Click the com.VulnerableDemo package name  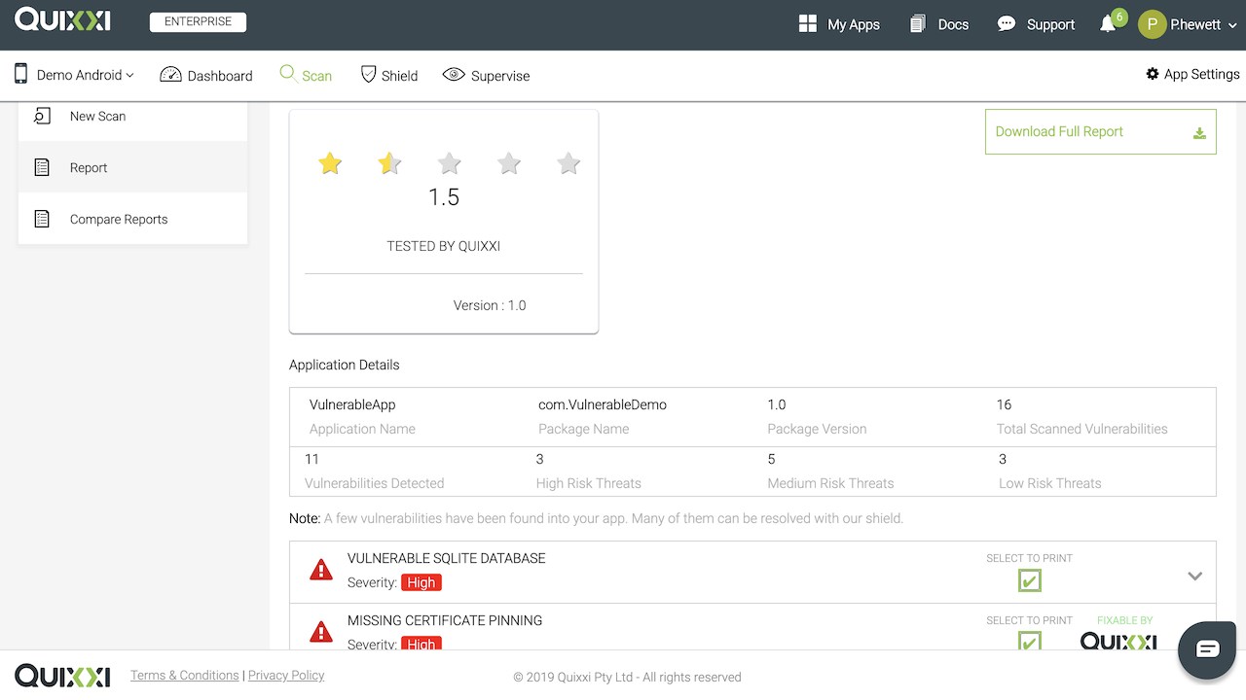click(603, 404)
